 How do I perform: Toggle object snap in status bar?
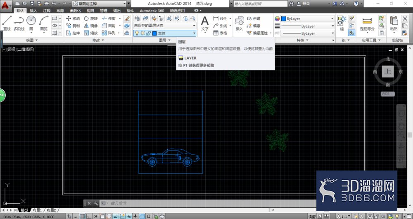tap(102, 216)
